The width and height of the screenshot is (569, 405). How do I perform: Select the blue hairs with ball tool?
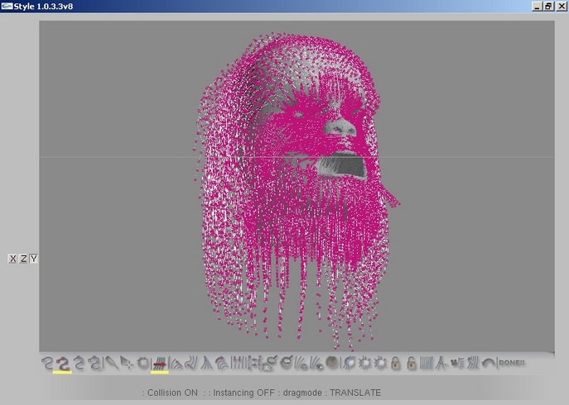(x=349, y=363)
